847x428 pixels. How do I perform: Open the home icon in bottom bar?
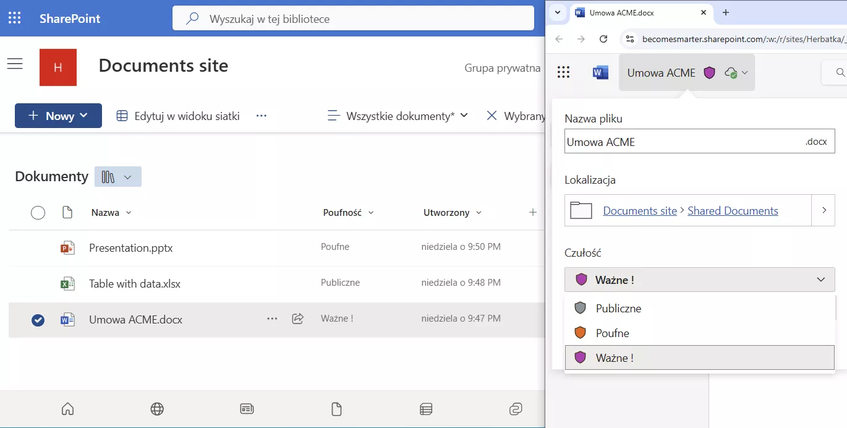coord(68,409)
